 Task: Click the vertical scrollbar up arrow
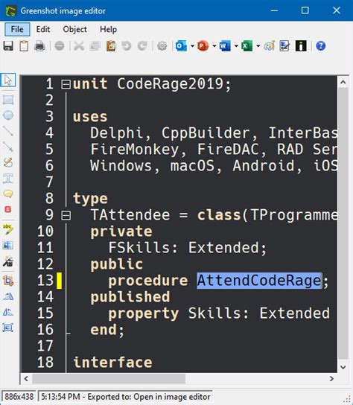click(x=343, y=83)
